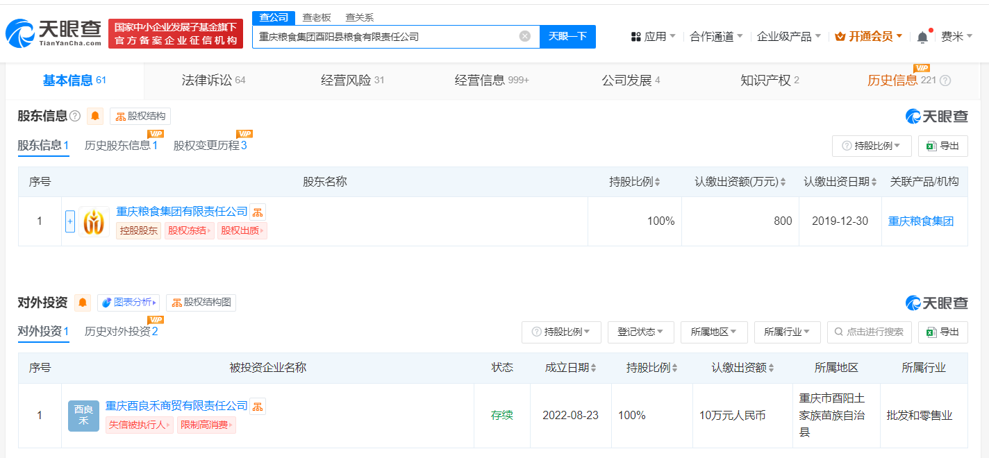The height and width of the screenshot is (458, 989).
Task: Open the 费米 user account menu
Action: tap(956, 37)
